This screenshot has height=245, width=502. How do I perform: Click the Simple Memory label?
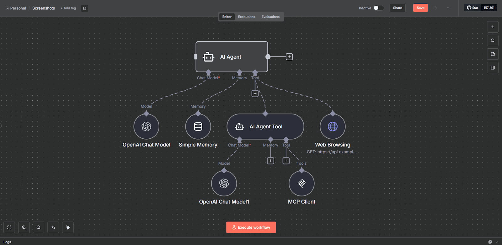pyautogui.click(x=198, y=145)
